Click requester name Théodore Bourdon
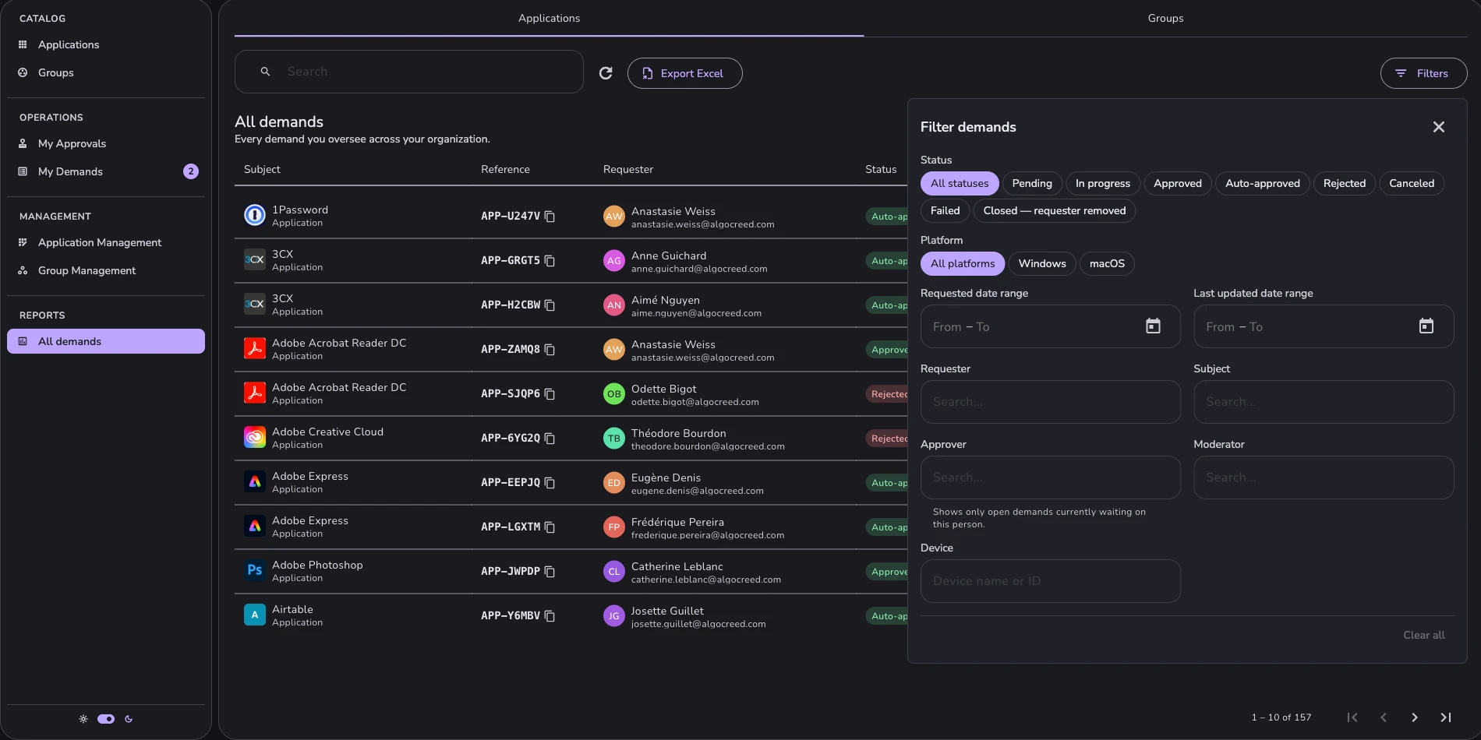The width and height of the screenshot is (1481, 740). pyautogui.click(x=678, y=434)
